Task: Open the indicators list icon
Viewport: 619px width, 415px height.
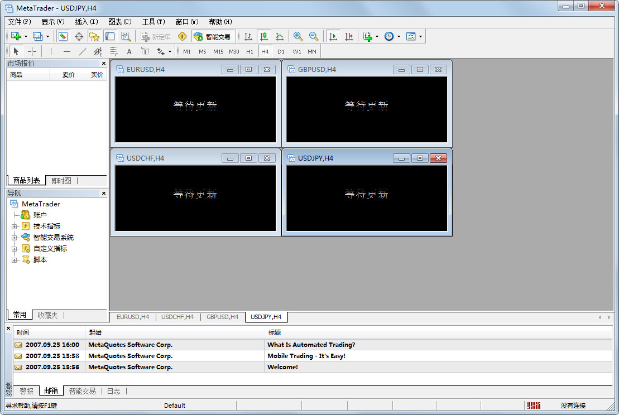Action: pyautogui.click(x=367, y=36)
